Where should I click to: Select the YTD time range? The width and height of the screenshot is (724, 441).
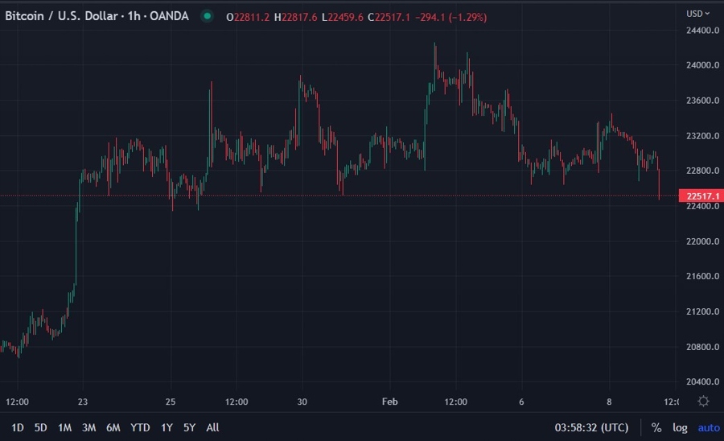click(x=140, y=427)
